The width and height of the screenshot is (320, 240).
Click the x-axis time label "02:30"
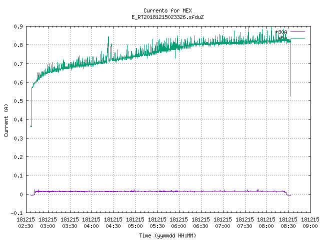[25, 226]
